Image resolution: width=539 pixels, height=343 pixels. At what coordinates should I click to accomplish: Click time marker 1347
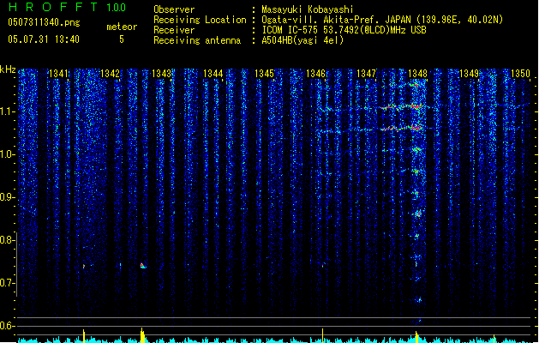(x=366, y=74)
